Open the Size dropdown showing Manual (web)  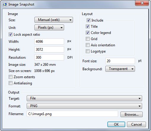point(54,20)
